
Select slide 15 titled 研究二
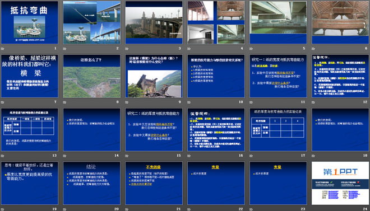[154, 129]
